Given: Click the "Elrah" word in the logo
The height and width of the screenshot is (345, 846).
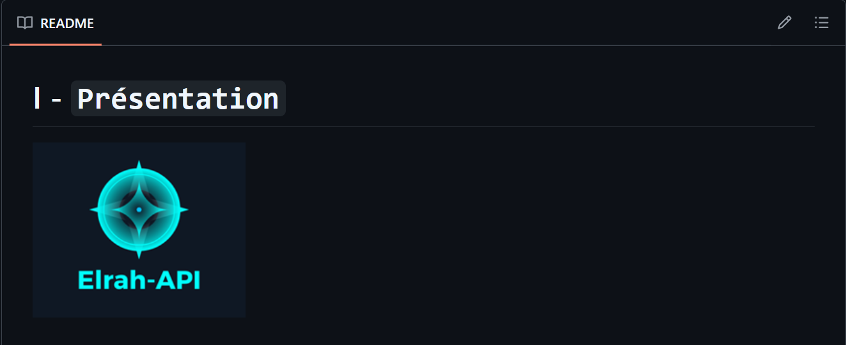Looking at the screenshot, I should pos(106,280).
